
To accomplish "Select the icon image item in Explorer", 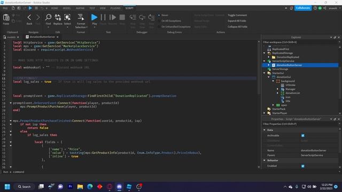I will [288, 97].
